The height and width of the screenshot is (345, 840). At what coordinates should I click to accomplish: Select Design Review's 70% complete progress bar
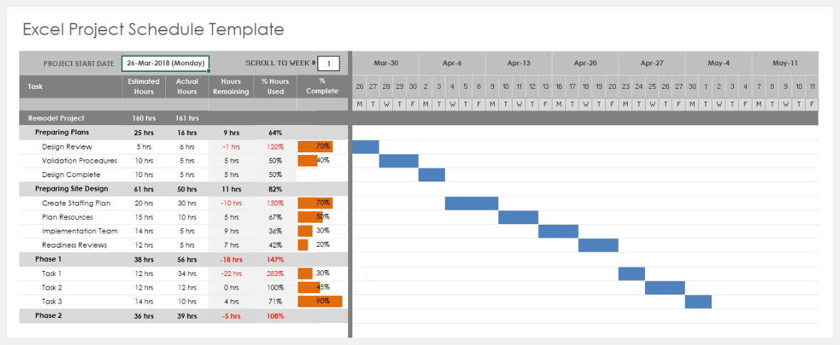tap(315, 147)
